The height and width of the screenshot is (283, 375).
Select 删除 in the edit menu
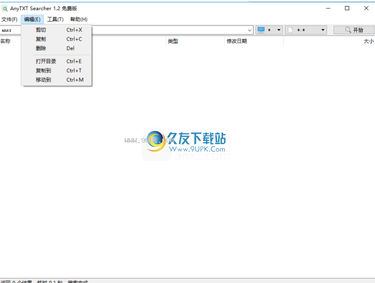click(x=56, y=48)
